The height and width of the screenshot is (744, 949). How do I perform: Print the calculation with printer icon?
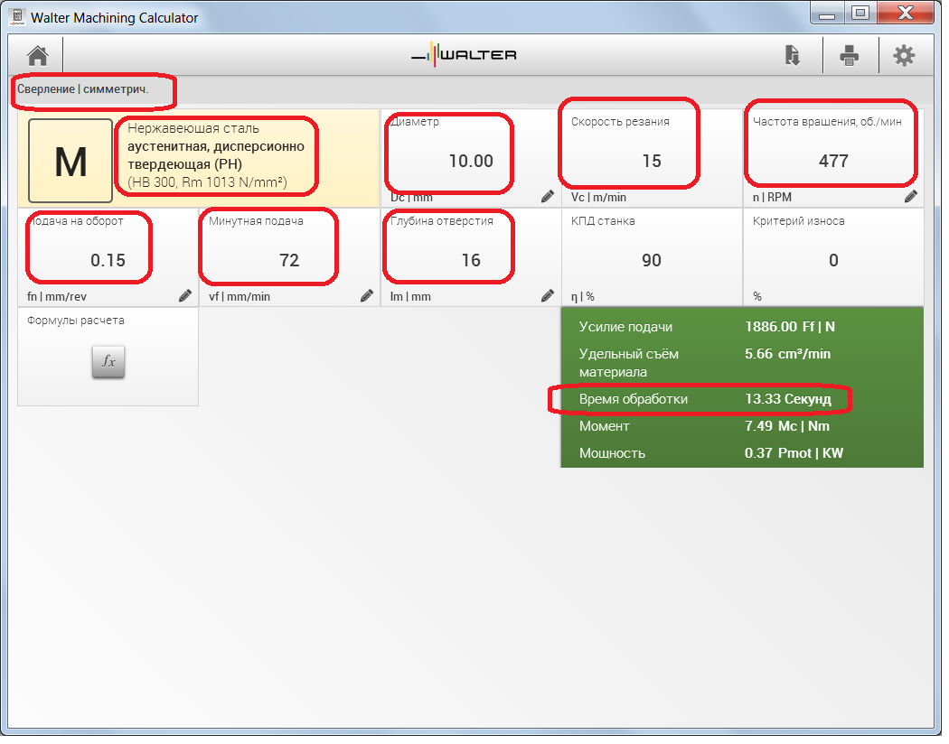tap(850, 55)
